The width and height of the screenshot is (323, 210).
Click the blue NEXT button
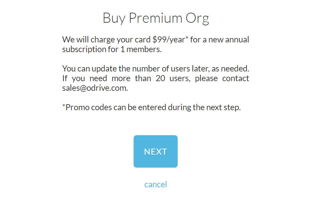point(155,151)
